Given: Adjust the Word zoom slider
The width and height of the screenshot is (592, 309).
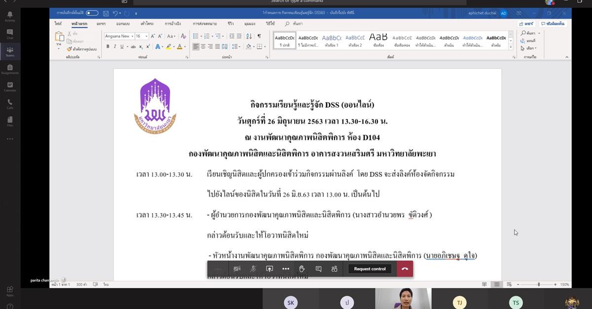Looking at the screenshot, I should coord(539,284).
